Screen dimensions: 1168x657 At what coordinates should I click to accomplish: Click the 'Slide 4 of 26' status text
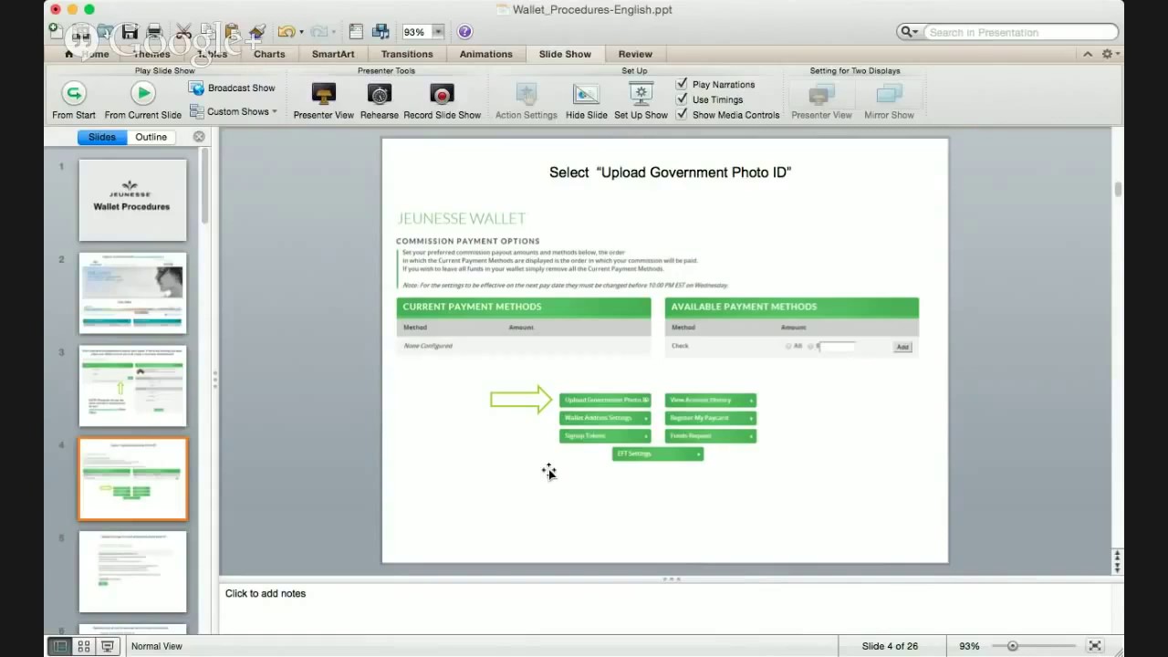889,646
